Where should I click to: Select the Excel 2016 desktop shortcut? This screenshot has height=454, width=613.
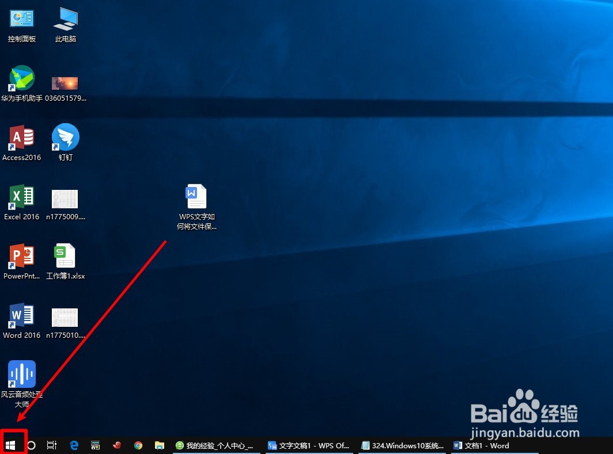(22, 203)
